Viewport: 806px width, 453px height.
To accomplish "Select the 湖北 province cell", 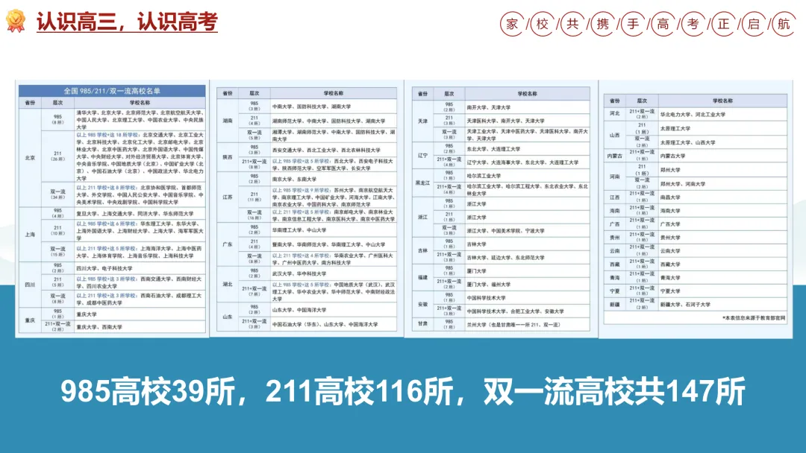I will 228,284.
